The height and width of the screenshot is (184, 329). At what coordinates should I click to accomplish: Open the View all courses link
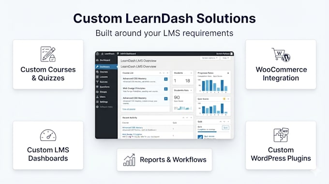tap(129, 109)
